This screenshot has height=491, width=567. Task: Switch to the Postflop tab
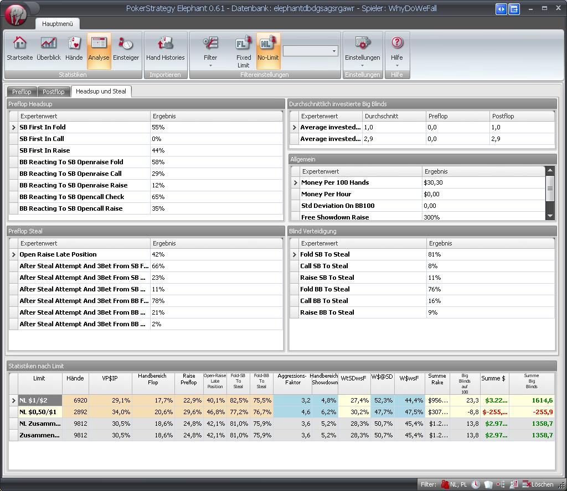point(54,92)
